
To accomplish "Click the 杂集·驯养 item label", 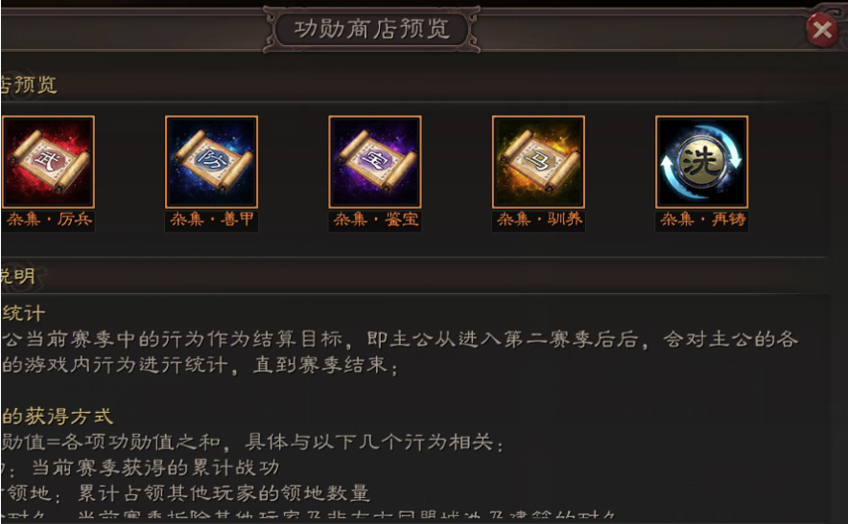I will (539, 219).
